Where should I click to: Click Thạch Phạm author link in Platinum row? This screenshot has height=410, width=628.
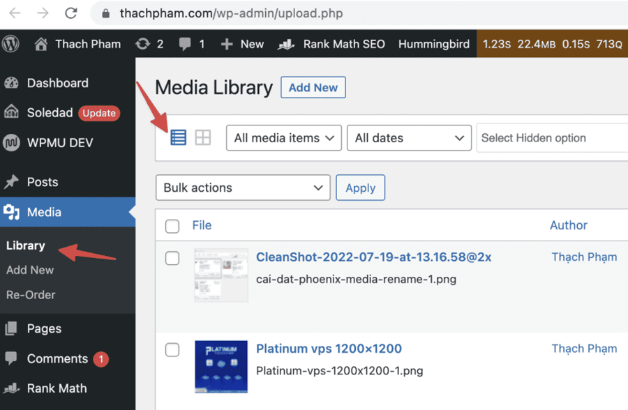coord(584,349)
